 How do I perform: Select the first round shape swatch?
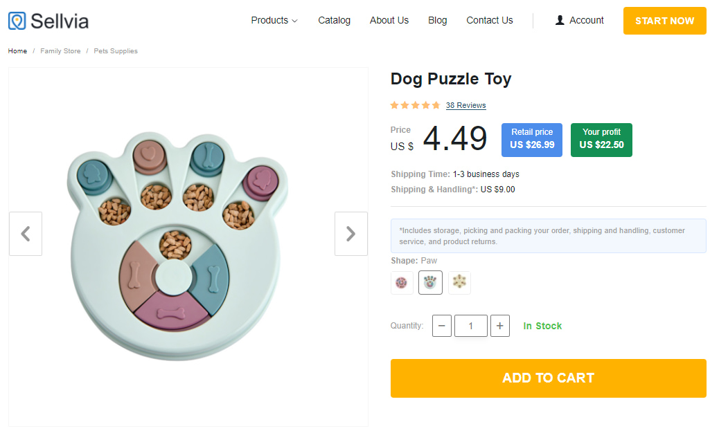tap(402, 283)
